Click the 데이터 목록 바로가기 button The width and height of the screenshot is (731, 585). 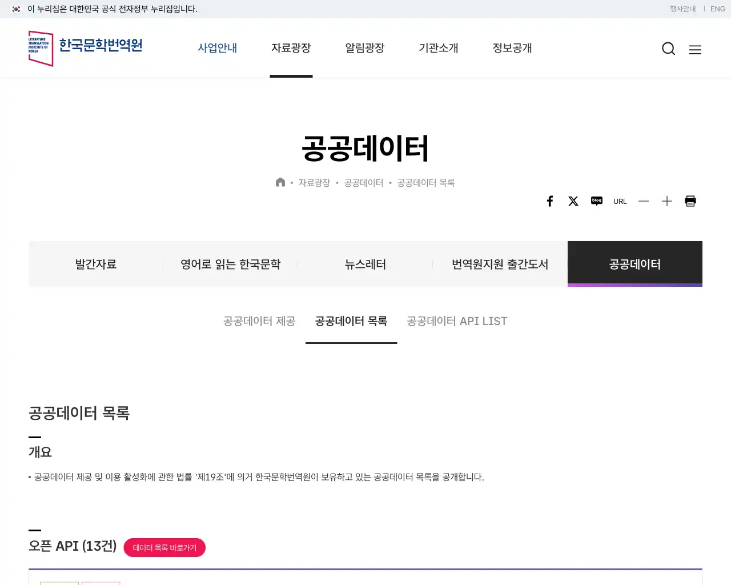164,547
